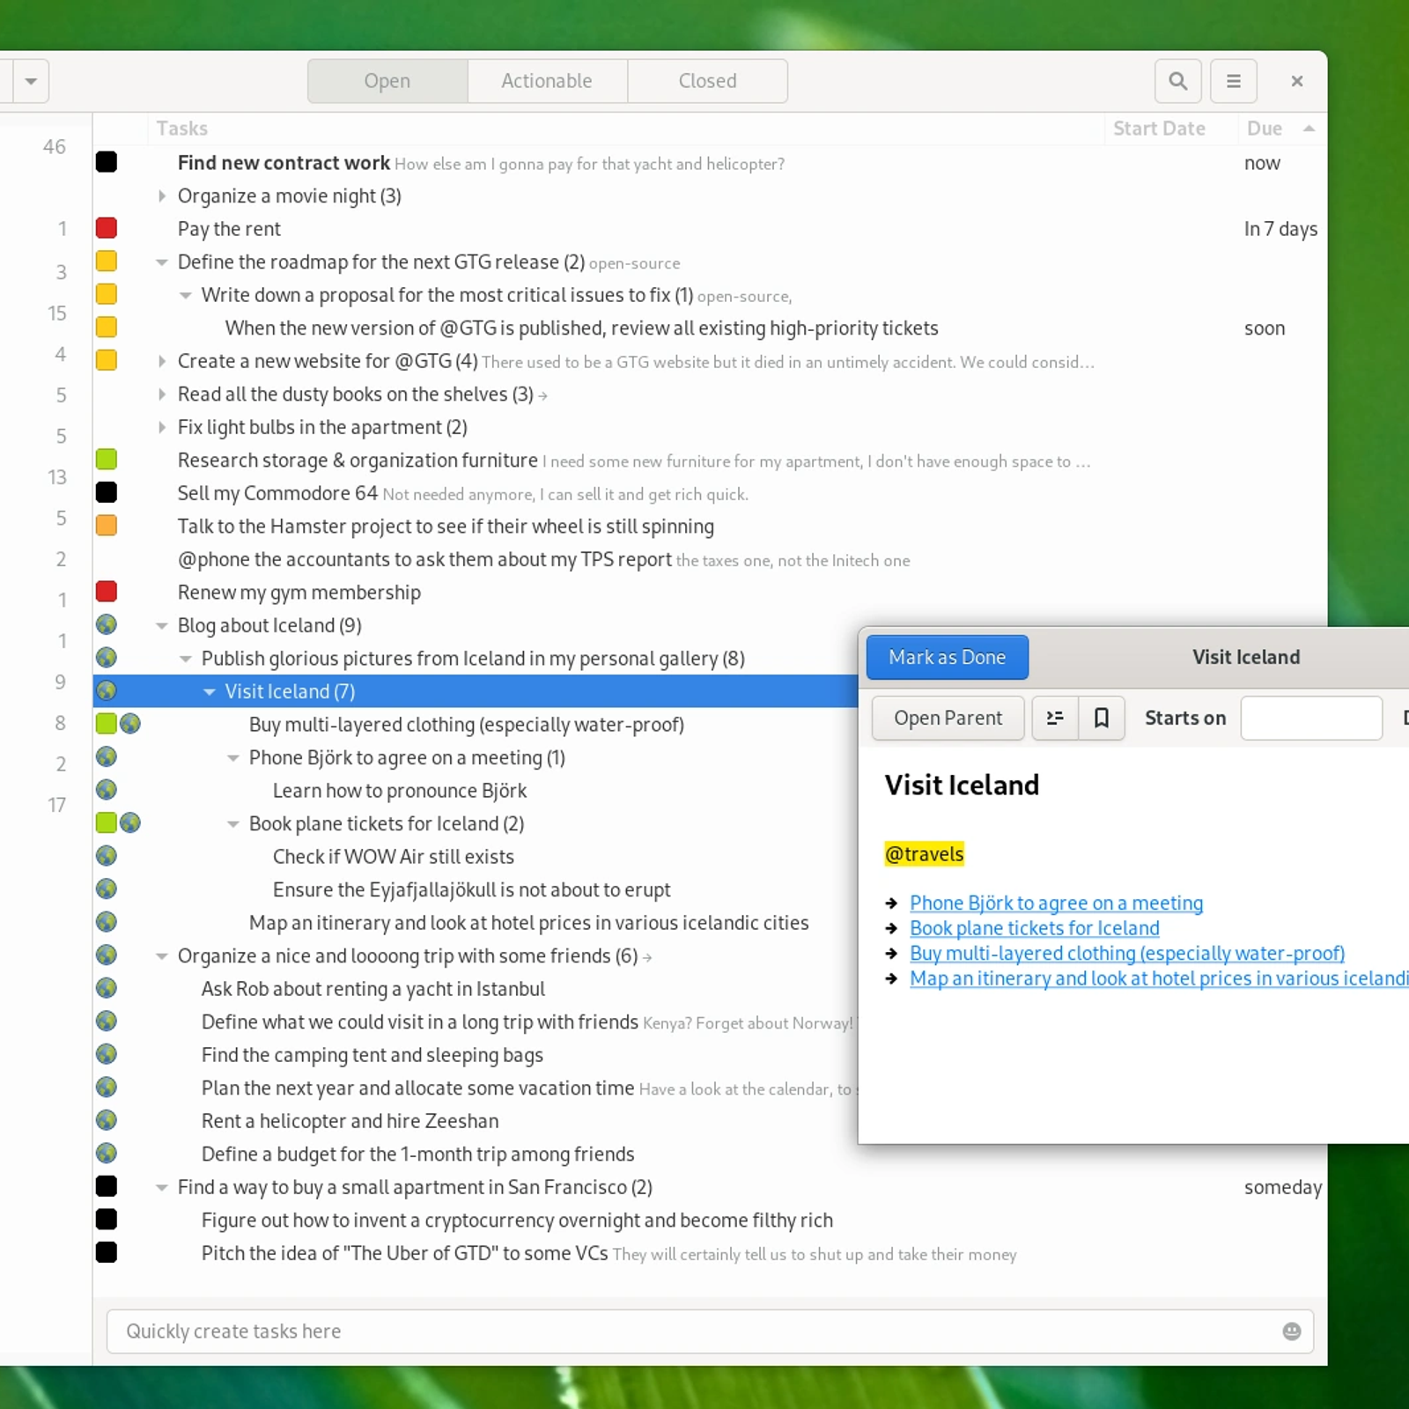Click yellow tag square on Create a new website row

point(107,360)
